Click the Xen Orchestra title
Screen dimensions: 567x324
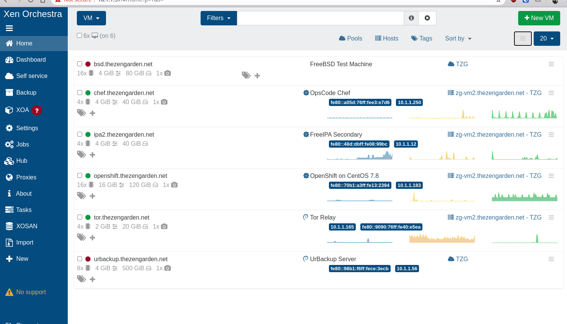coord(33,14)
